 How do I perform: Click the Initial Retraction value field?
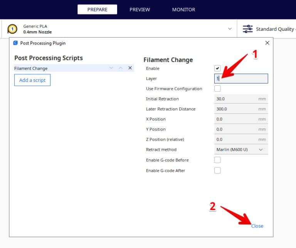click(235, 99)
